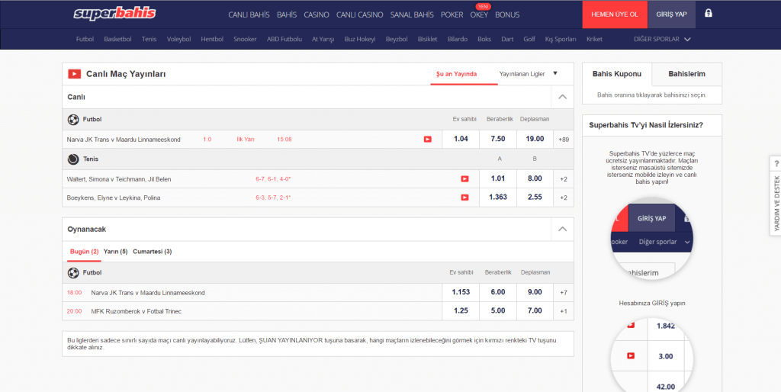
Task: Click the football icon in the Canlı Futbol header
Action: tap(73, 119)
